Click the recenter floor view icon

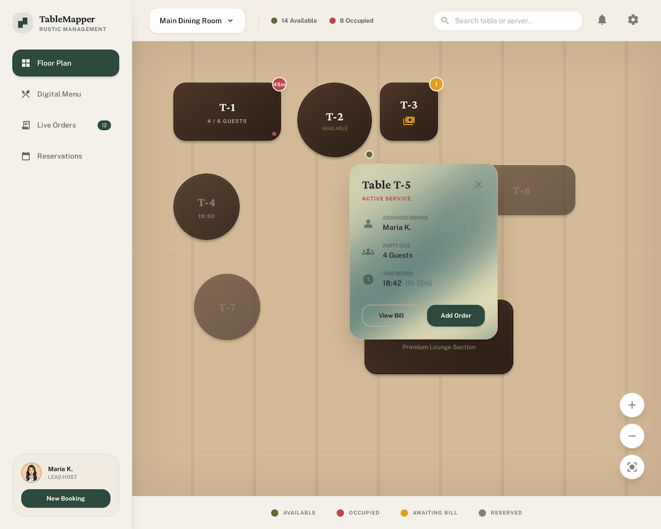632,467
